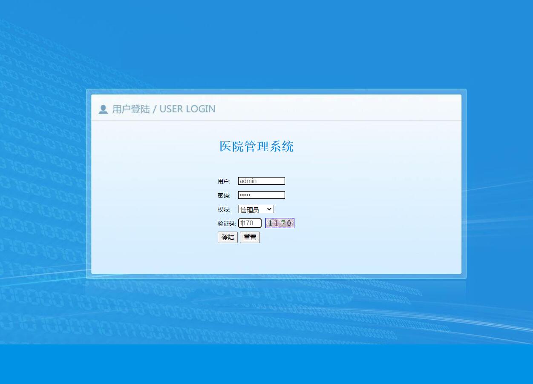Viewport: 533px width, 384px height.
Task: Click the USER LOGIN header text
Action: tap(187, 109)
